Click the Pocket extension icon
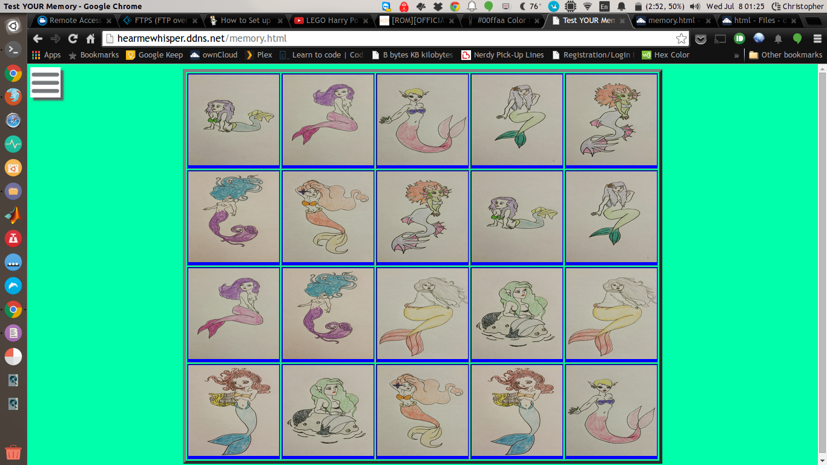Viewport: 827px width, 465px height. (700, 39)
